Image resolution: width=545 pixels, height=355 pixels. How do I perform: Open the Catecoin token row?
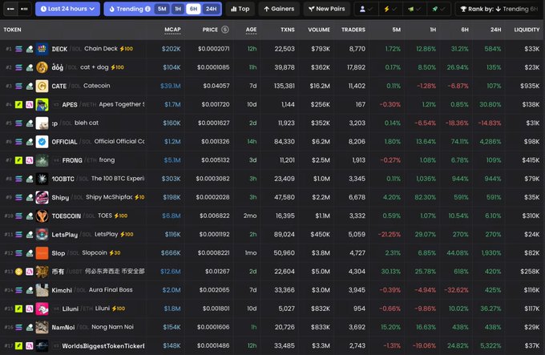click(x=272, y=86)
